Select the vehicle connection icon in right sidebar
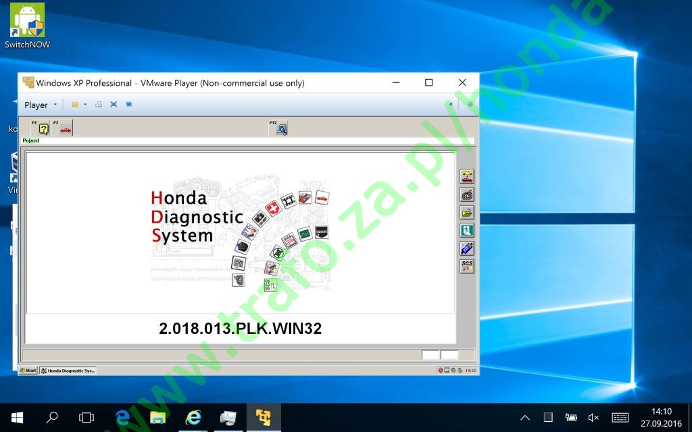This screenshot has height=432, width=692. (466, 176)
